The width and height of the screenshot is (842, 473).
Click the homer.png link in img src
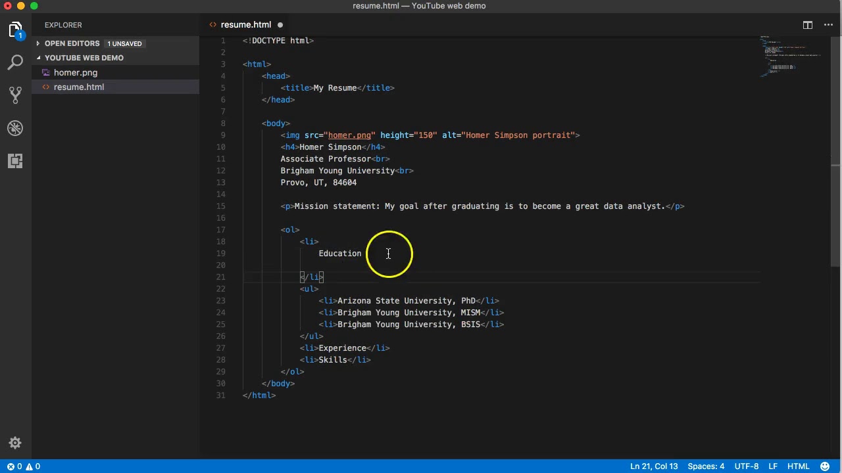349,135
